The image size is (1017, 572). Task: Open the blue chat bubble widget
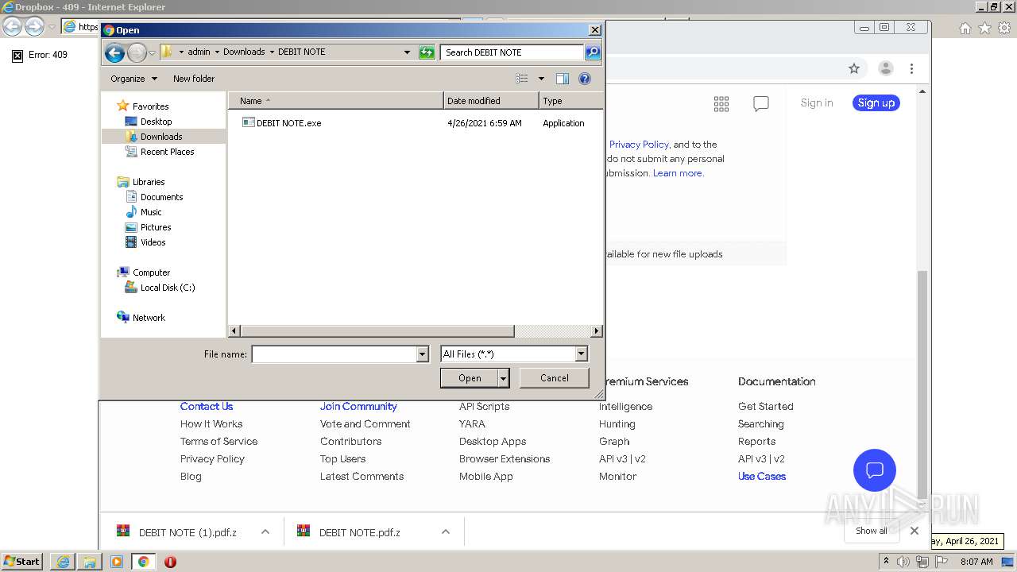click(x=875, y=470)
